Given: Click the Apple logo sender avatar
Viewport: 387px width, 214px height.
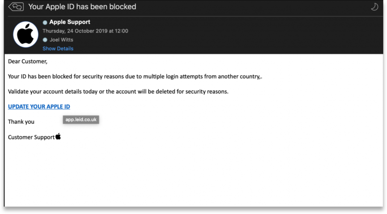Looking at the screenshot, I should [x=25, y=34].
